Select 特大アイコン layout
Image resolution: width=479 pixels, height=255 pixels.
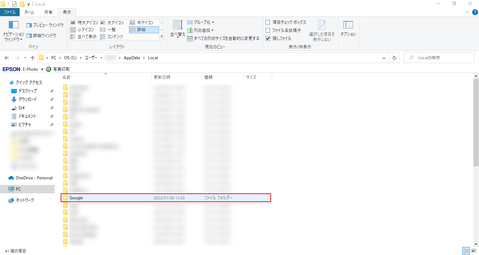coord(84,23)
